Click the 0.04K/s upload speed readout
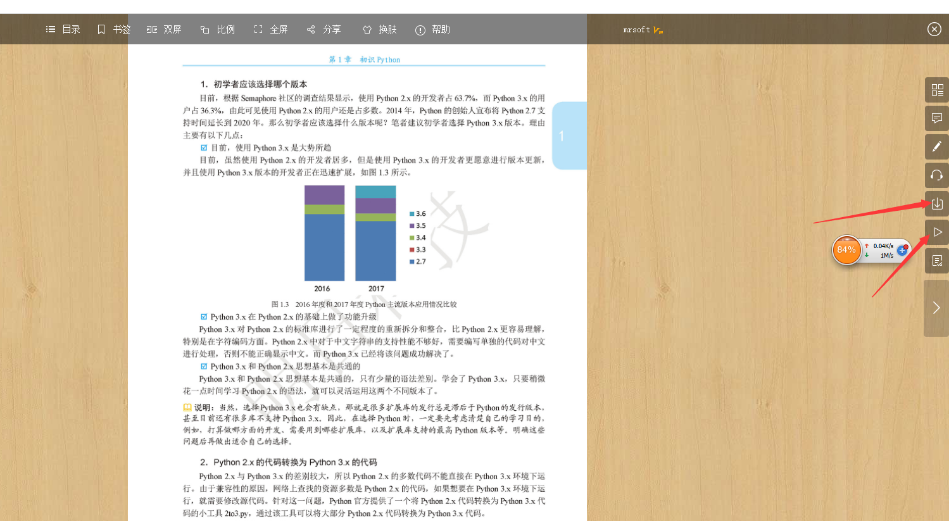 (x=883, y=246)
